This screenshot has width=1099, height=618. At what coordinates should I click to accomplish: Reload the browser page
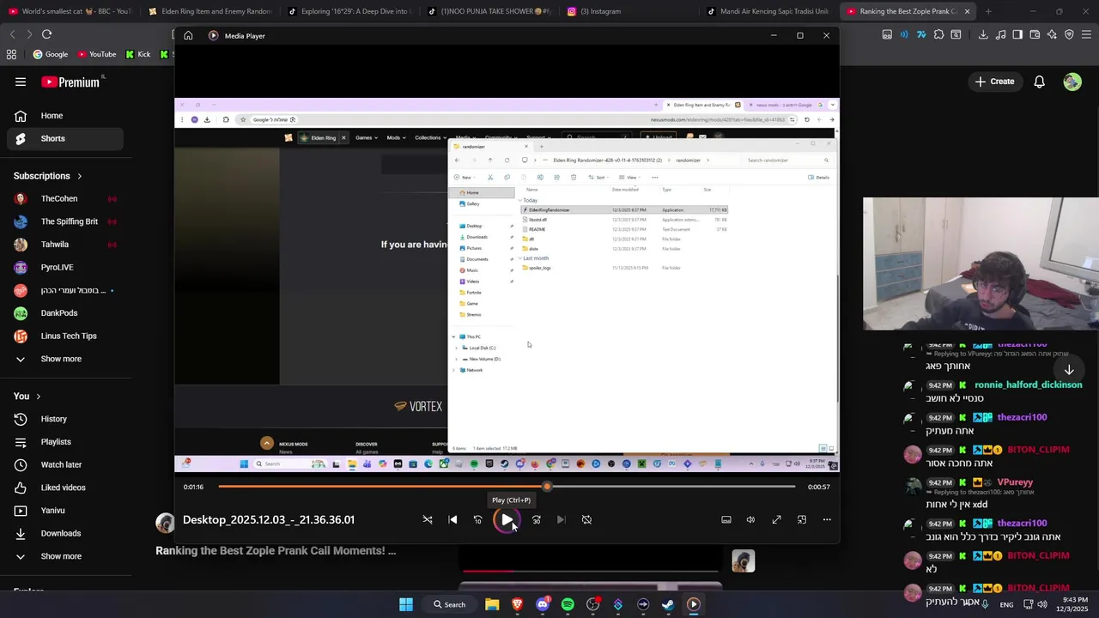(46, 34)
